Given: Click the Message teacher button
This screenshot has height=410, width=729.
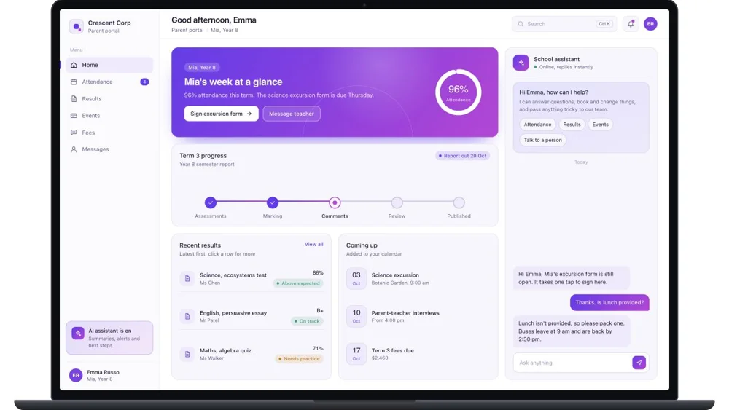Looking at the screenshot, I should (x=292, y=114).
